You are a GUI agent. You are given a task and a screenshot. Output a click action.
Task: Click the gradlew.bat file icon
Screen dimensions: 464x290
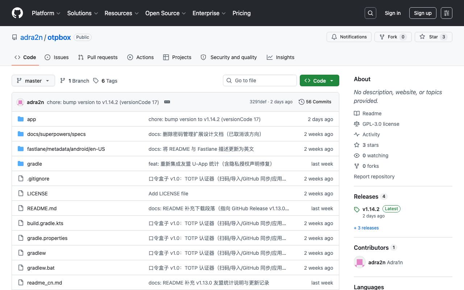coord(21,268)
